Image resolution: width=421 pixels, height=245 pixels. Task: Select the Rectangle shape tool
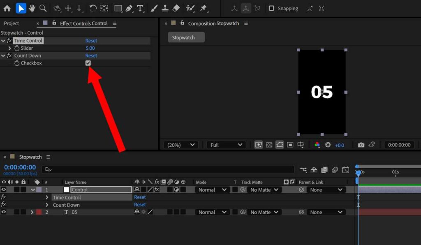[118, 8]
